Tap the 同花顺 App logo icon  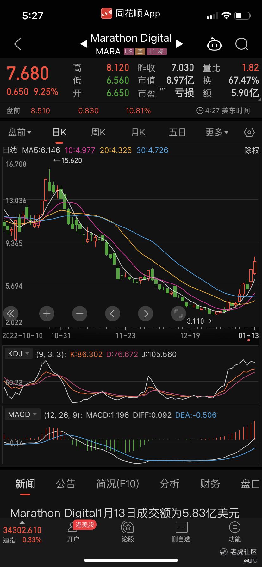[107, 14]
